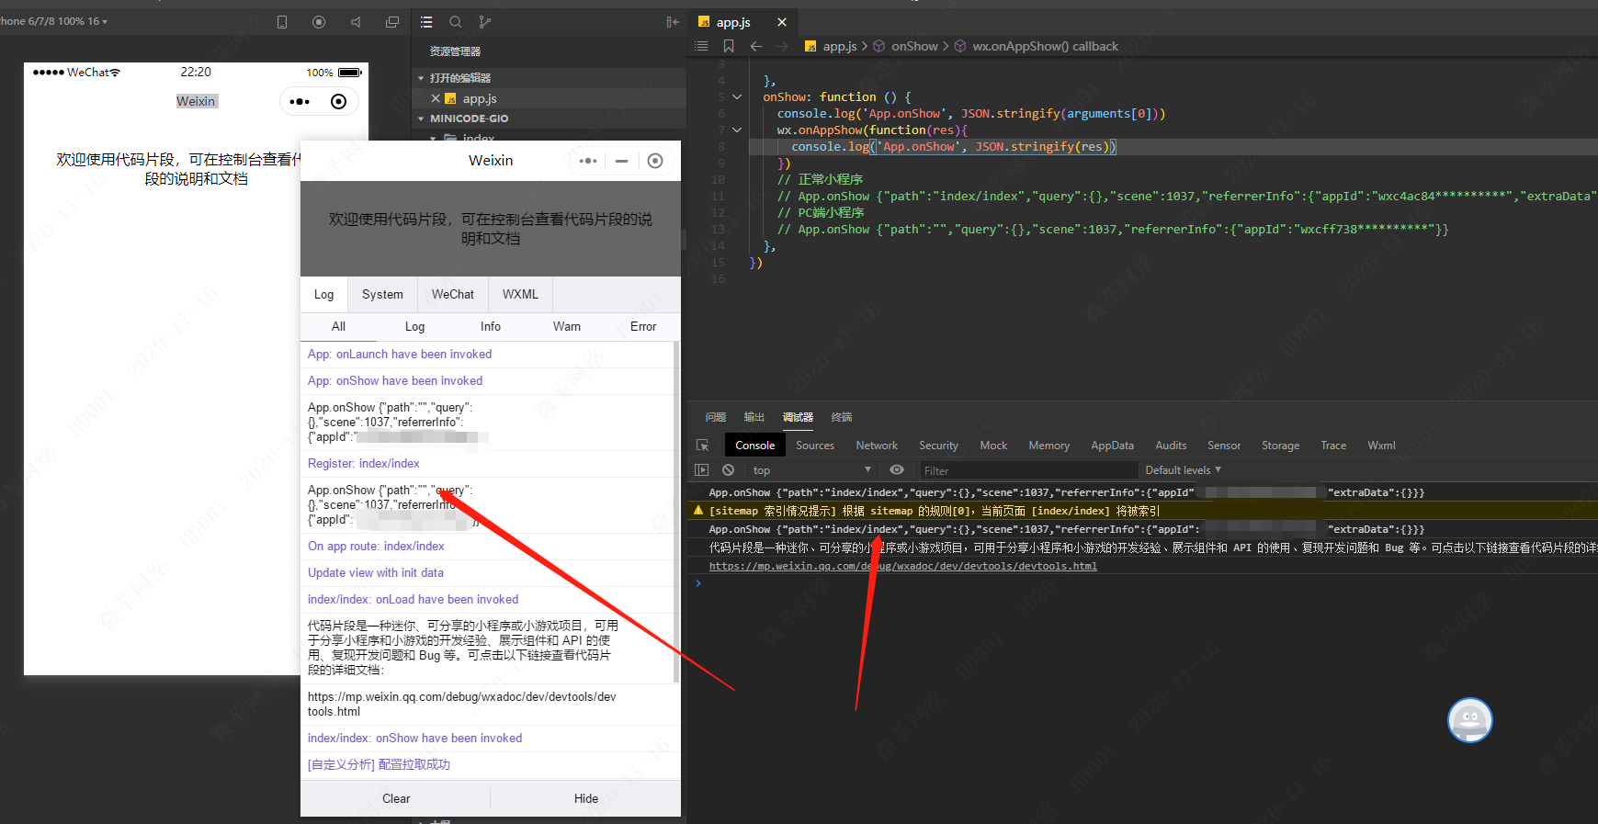
Task: Select the System tab in vConsole
Action: pyautogui.click(x=382, y=295)
